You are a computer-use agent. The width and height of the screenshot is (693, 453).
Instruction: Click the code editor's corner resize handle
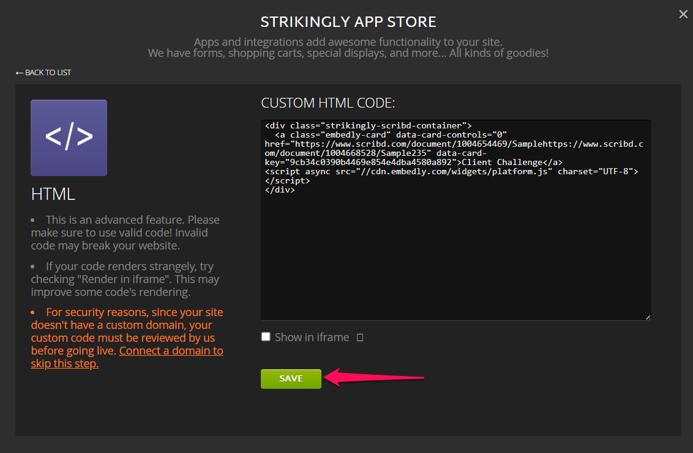coord(648,317)
